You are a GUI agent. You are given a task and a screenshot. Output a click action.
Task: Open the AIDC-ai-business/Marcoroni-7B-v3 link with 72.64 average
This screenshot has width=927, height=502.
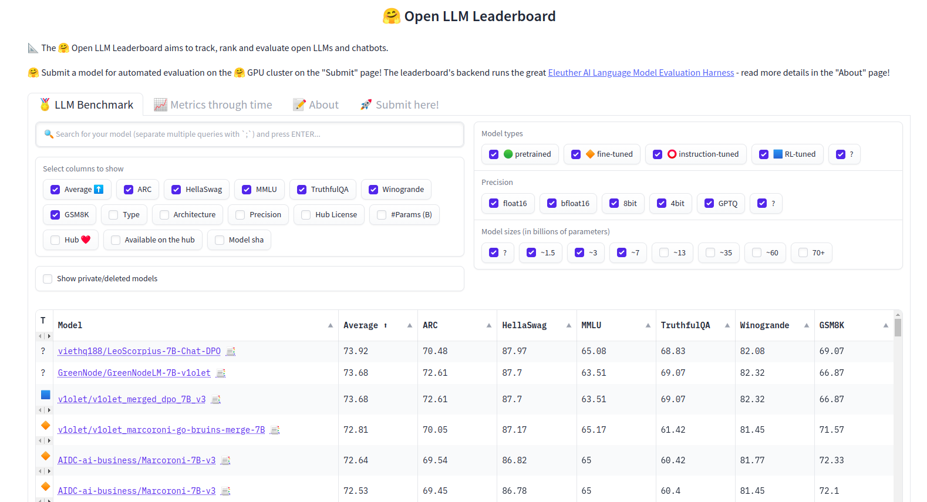pyautogui.click(x=137, y=461)
